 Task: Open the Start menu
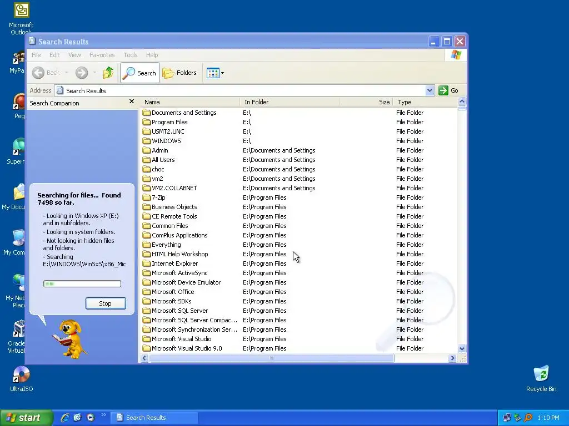tap(26, 418)
